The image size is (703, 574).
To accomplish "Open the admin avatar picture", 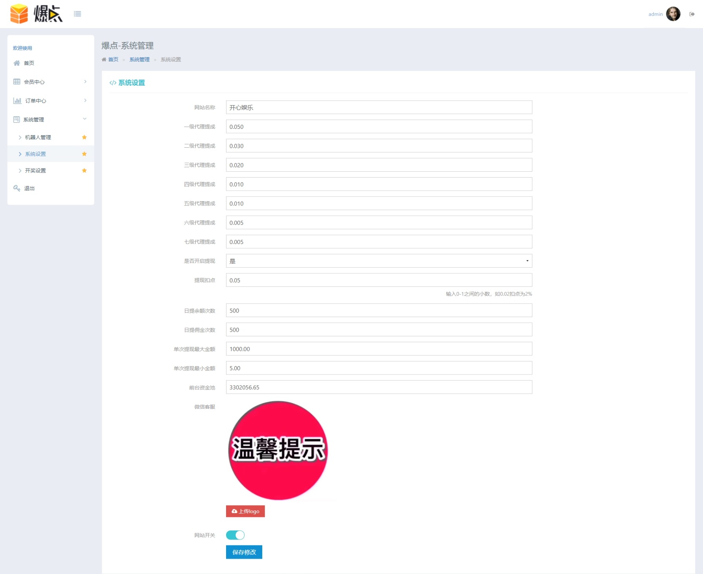I will [x=673, y=14].
